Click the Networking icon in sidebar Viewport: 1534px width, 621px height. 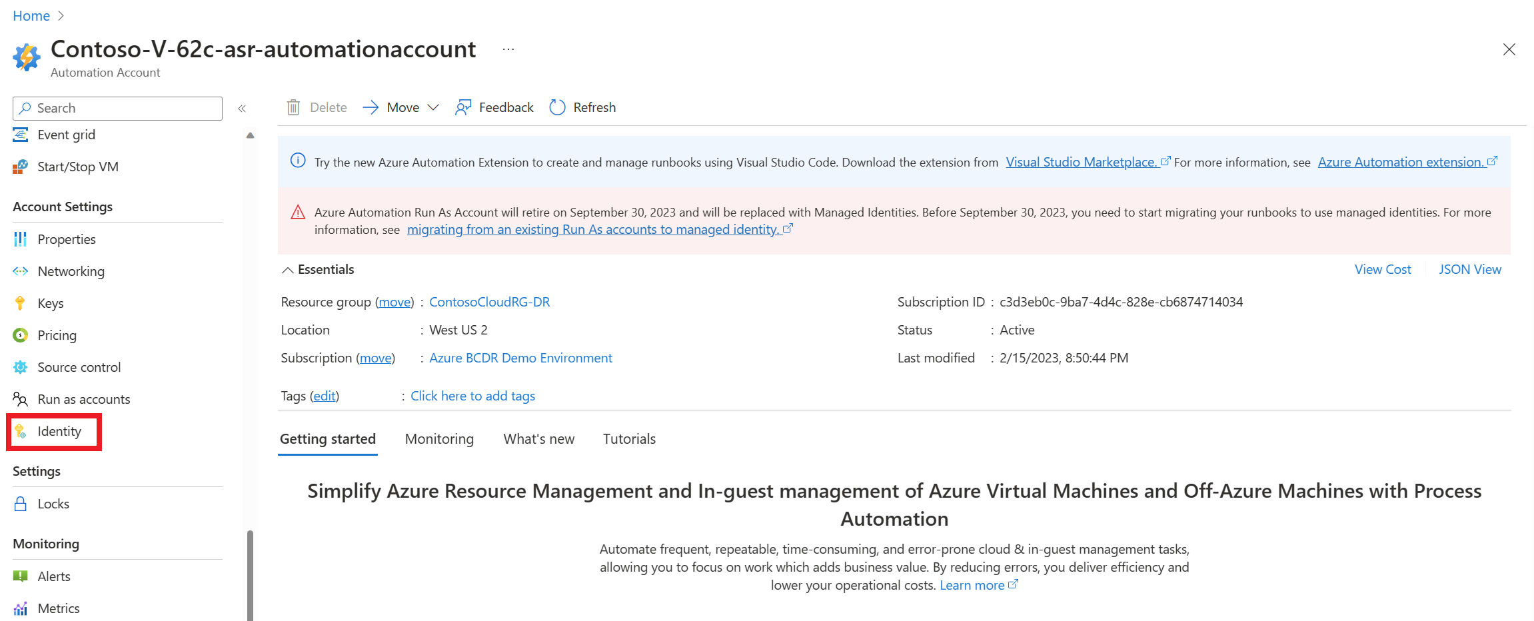click(x=21, y=271)
